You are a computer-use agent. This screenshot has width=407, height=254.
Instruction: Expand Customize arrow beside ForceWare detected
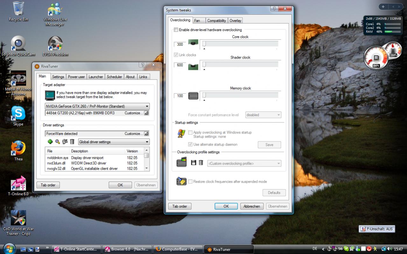pos(146,134)
